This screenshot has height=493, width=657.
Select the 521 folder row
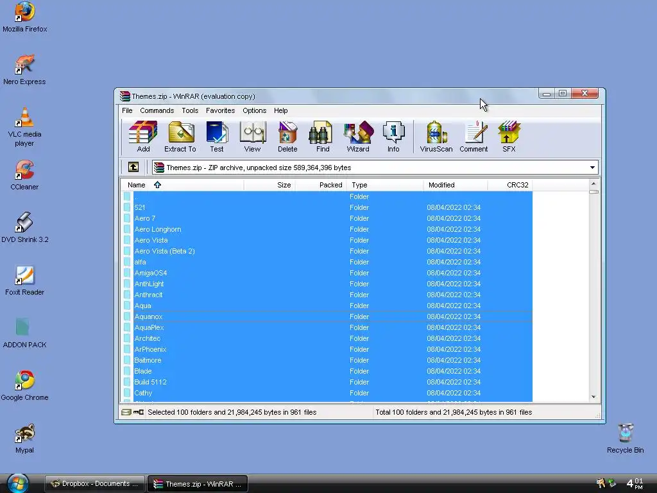[327, 207]
